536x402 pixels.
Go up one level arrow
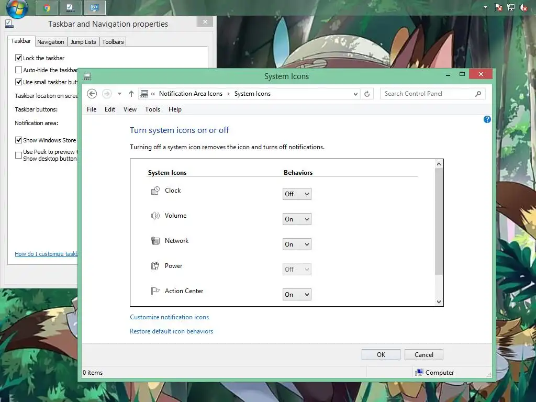point(131,94)
